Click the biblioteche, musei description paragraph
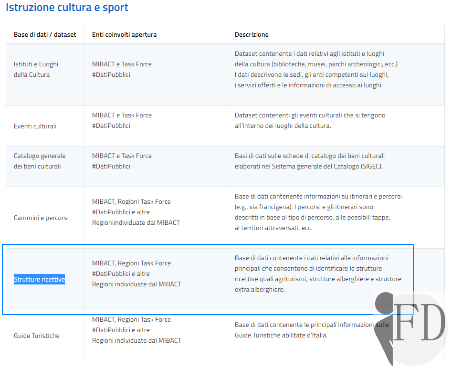This screenshot has height=368, width=451. point(316,69)
